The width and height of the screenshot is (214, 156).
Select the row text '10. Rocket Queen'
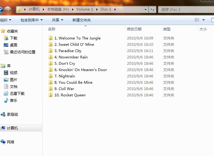[70, 95]
